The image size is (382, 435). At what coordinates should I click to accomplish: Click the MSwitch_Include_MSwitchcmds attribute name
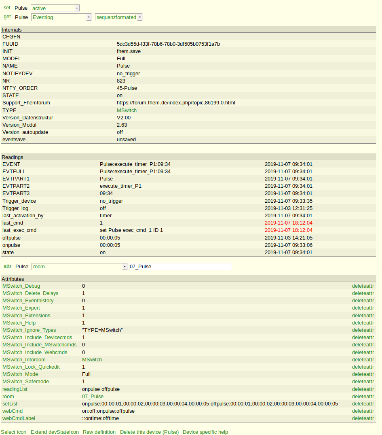(x=40, y=344)
